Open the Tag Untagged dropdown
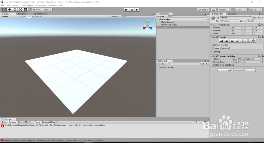 [x=230, y=21]
